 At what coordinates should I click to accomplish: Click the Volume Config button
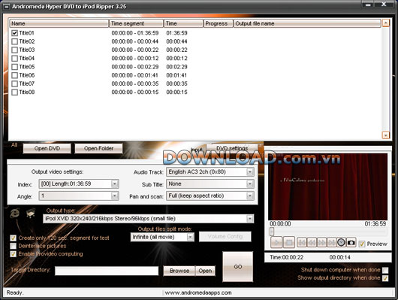(x=225, y=237)
